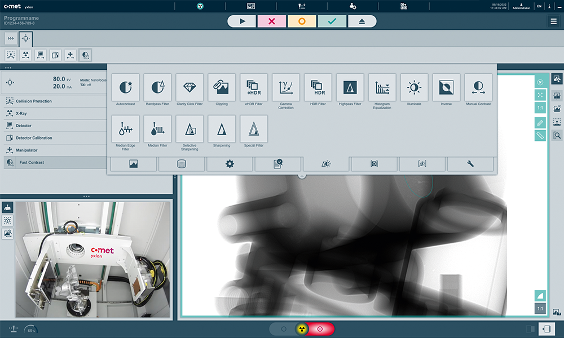Image resolution: width=564 pixels, height=338 pixels.
Task: Click the Inverse image filter
Action: point(446,88)
